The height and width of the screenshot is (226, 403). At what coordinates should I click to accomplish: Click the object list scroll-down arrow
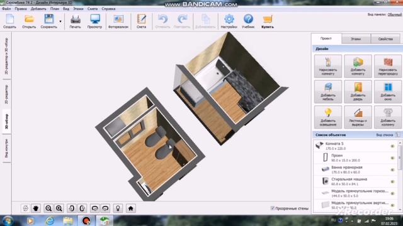pos(400,210)
